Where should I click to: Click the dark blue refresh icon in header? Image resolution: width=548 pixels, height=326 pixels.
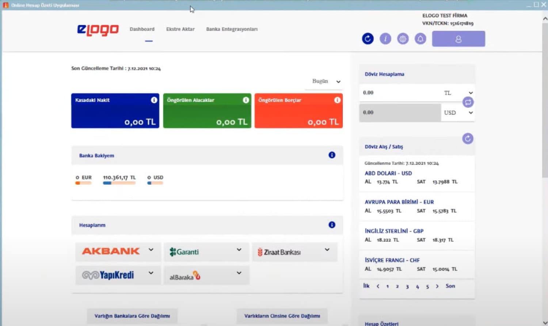(x=368, y=39)
